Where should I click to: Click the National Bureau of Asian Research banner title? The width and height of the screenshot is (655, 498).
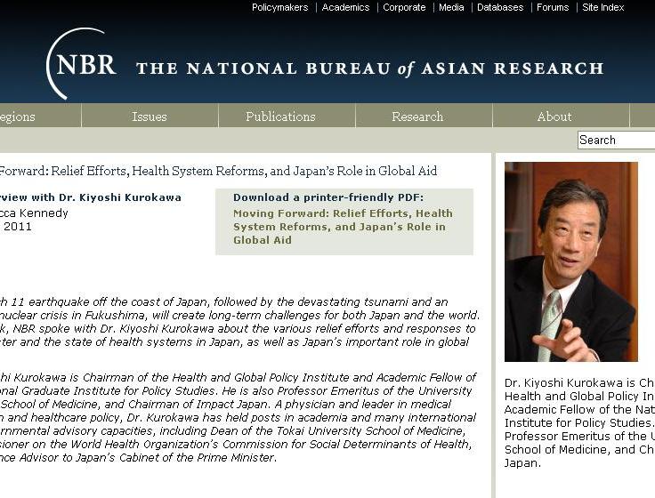click(369, 68)
